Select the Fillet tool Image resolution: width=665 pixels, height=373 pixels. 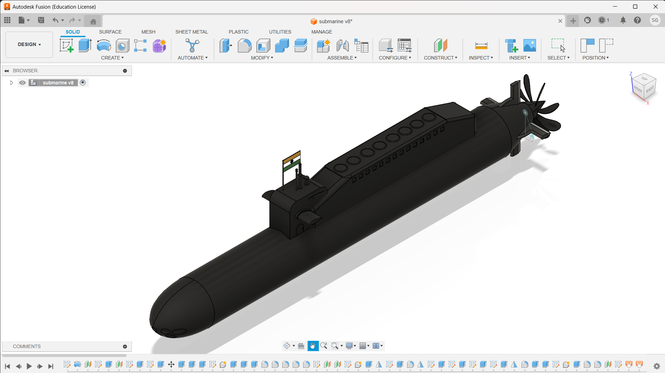tap(244, 45)
